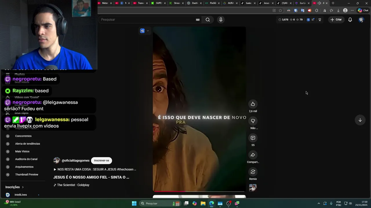Open Concorrentes in the sidebar
Screen dimensions: 371x208
[23, 136]
